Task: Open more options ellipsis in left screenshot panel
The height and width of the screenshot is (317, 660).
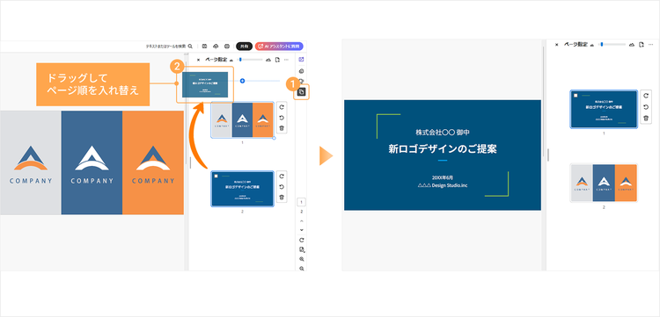Action: click(287, 60)
